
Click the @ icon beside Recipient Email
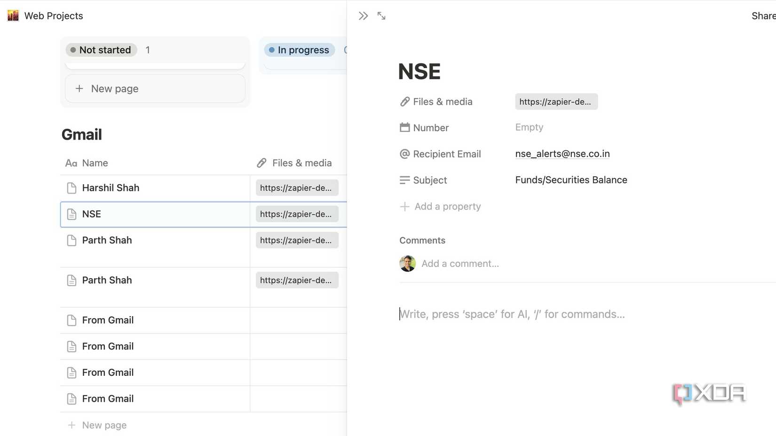point(404,154)
